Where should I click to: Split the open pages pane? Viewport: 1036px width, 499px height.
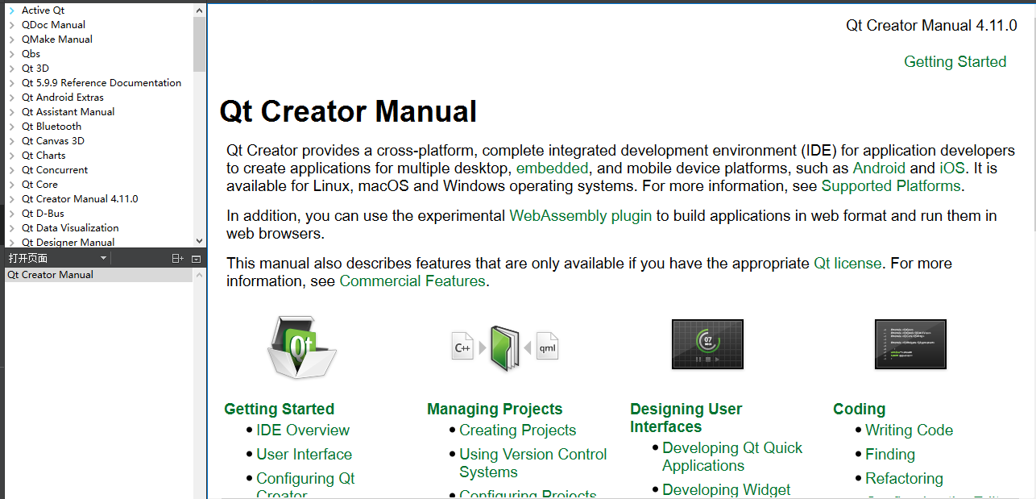pyautogui.click(x=178, y=259)
